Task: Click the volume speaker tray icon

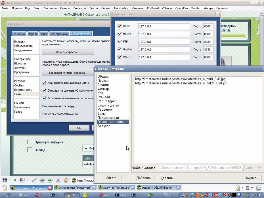Action: click(229, 195)
